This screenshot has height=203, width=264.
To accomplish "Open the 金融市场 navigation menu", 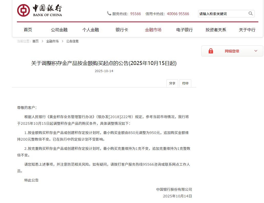I will point(153,30).
